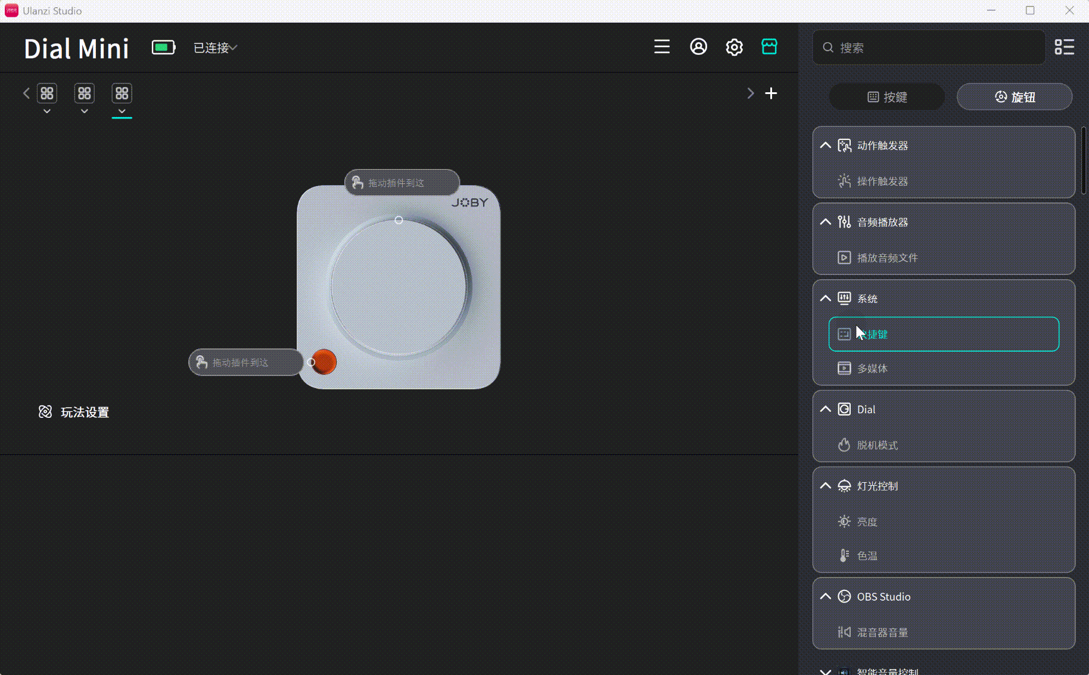Add a new page with the plus icon
1089x675 pixels.
(771, 93)
